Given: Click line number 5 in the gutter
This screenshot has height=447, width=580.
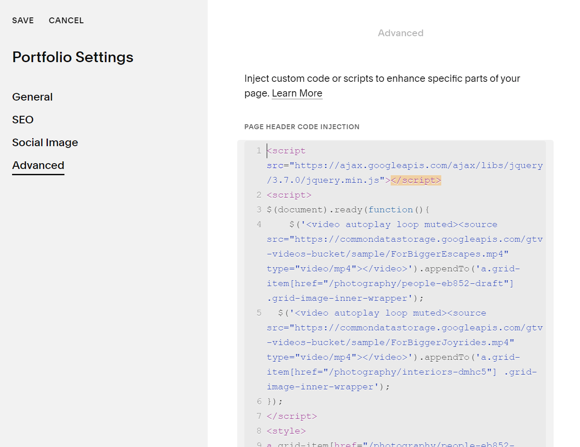Looking at the screenshot, I should pos(259,313).
